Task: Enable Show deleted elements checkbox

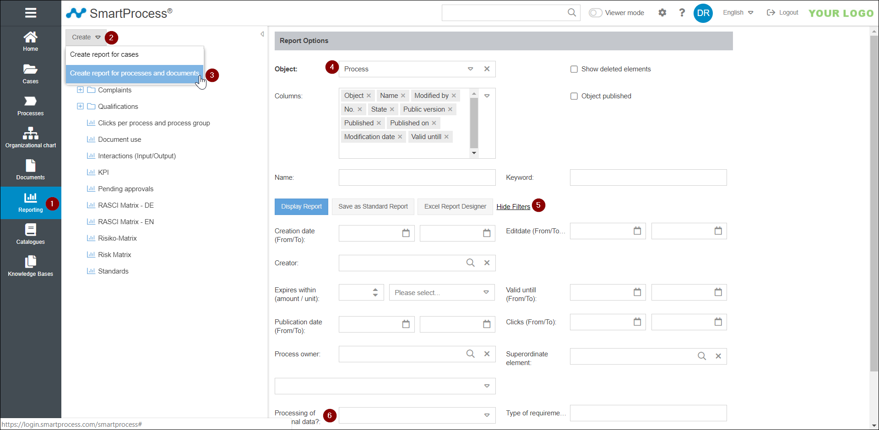Action: coord(574,69)
